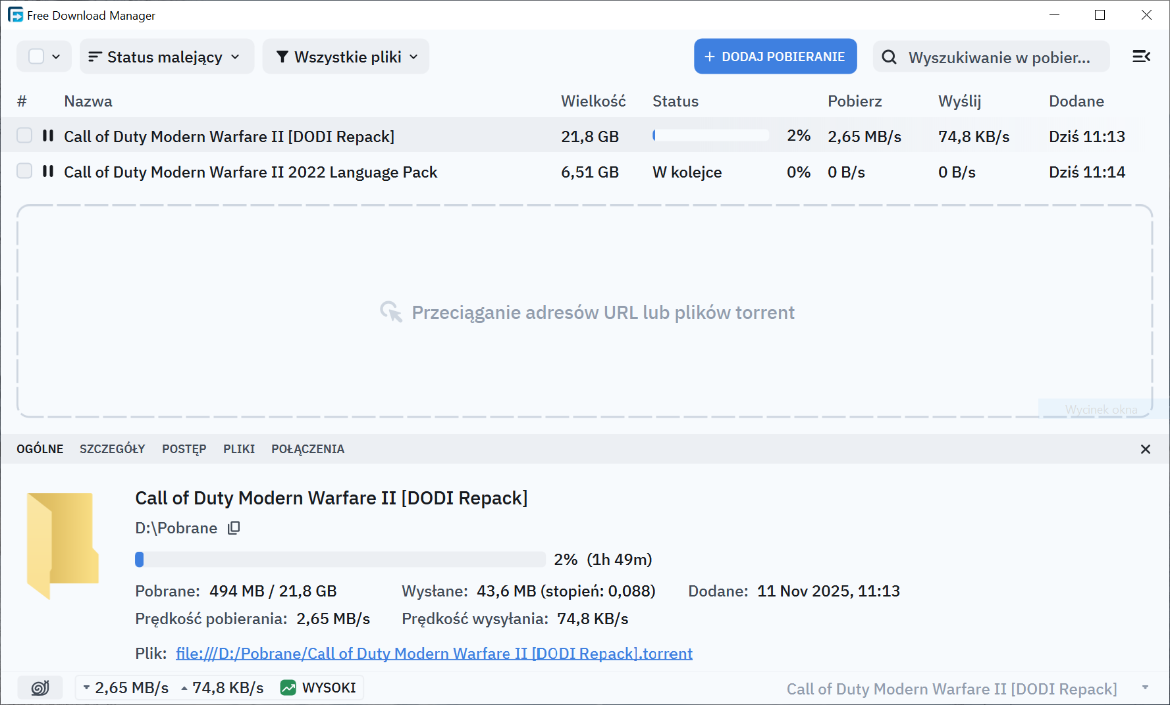Open the hamburger menu icon
The image size is (1170, 705).
1141,57
